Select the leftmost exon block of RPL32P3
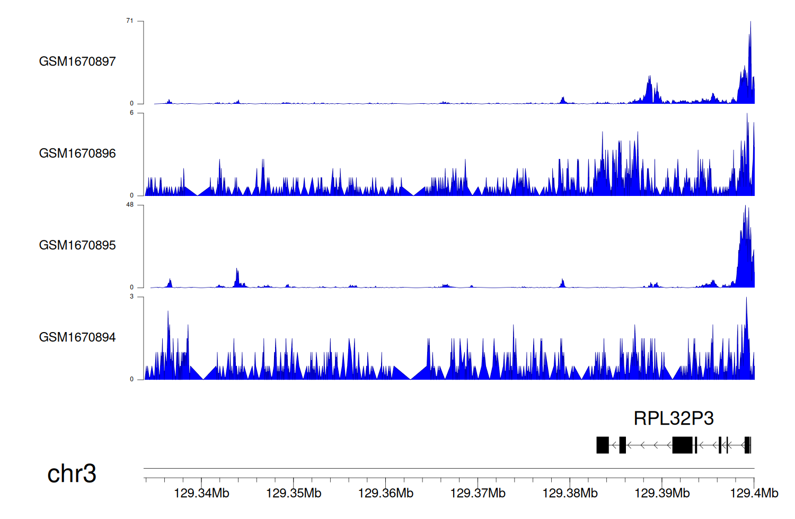The height and width of the screenshot is (519, 795). click(602, 445)
